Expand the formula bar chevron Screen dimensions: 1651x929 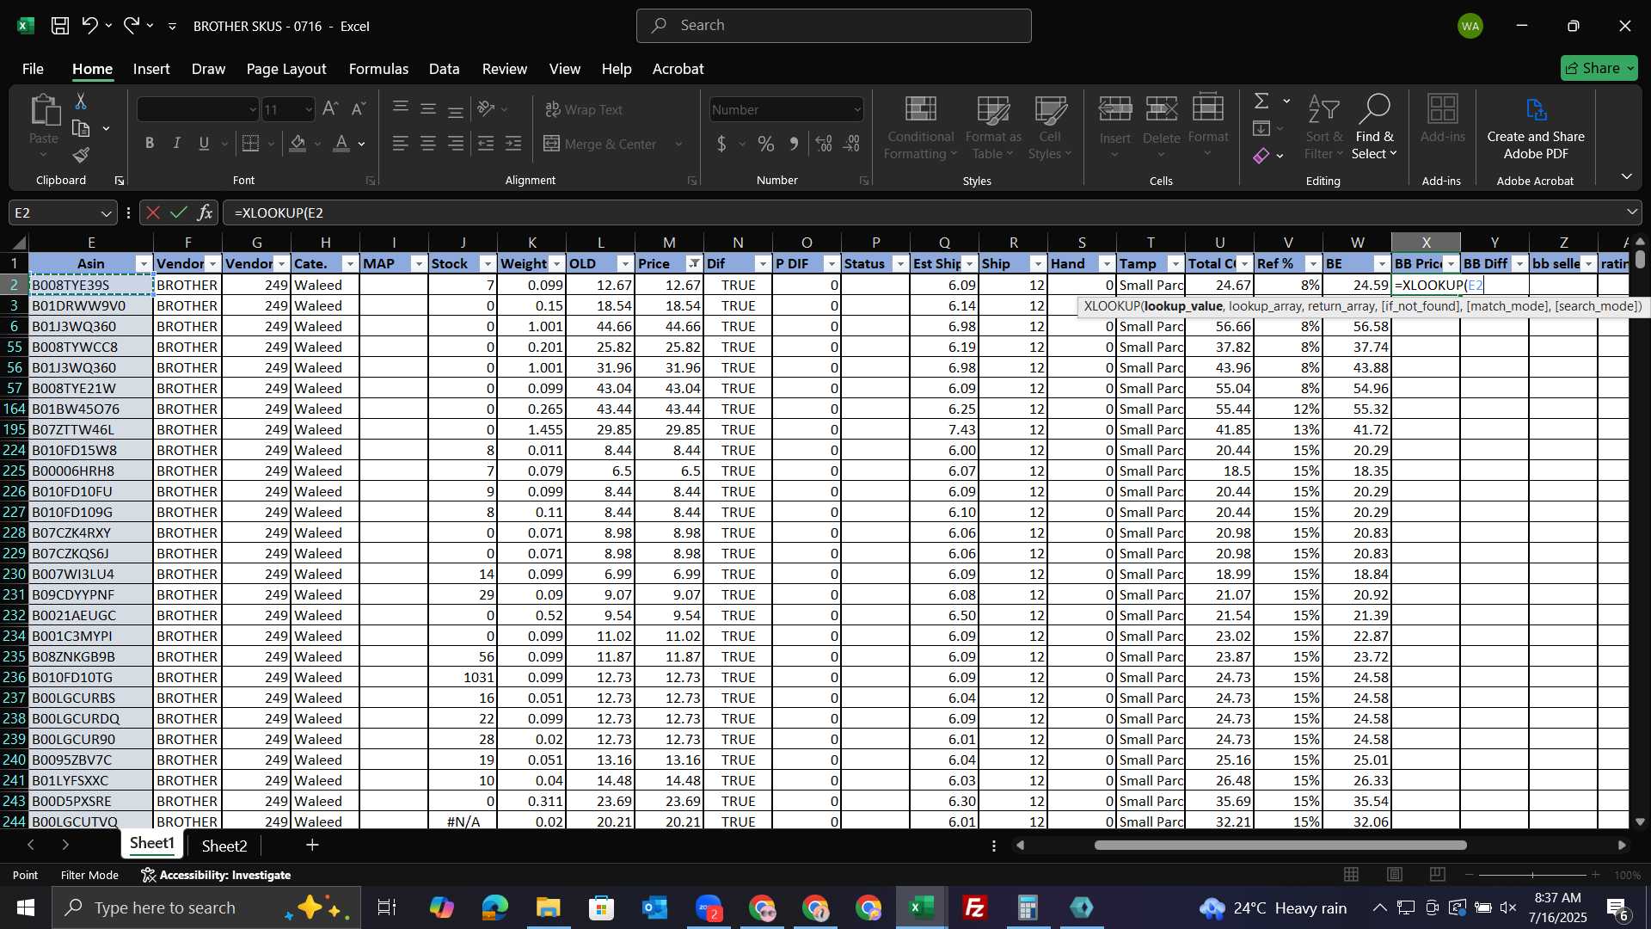1632,212
